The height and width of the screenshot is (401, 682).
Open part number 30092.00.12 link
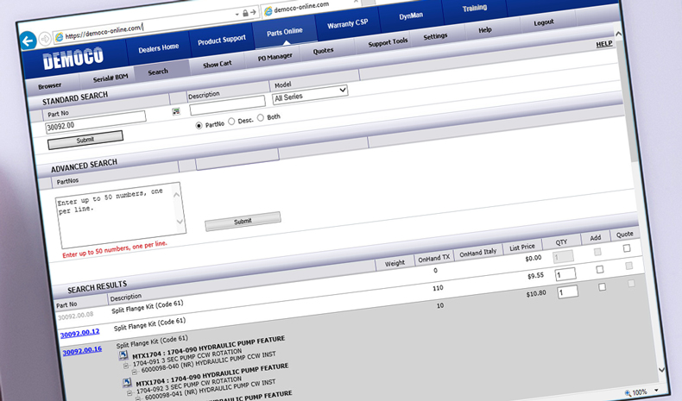[80, 333]
